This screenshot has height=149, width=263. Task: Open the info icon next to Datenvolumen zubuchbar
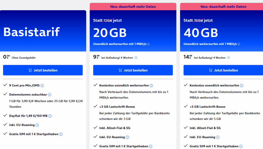50,95
